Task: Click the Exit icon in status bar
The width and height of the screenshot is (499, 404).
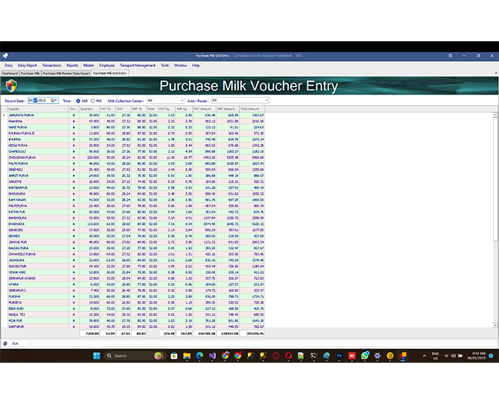Action: (6, 343)
